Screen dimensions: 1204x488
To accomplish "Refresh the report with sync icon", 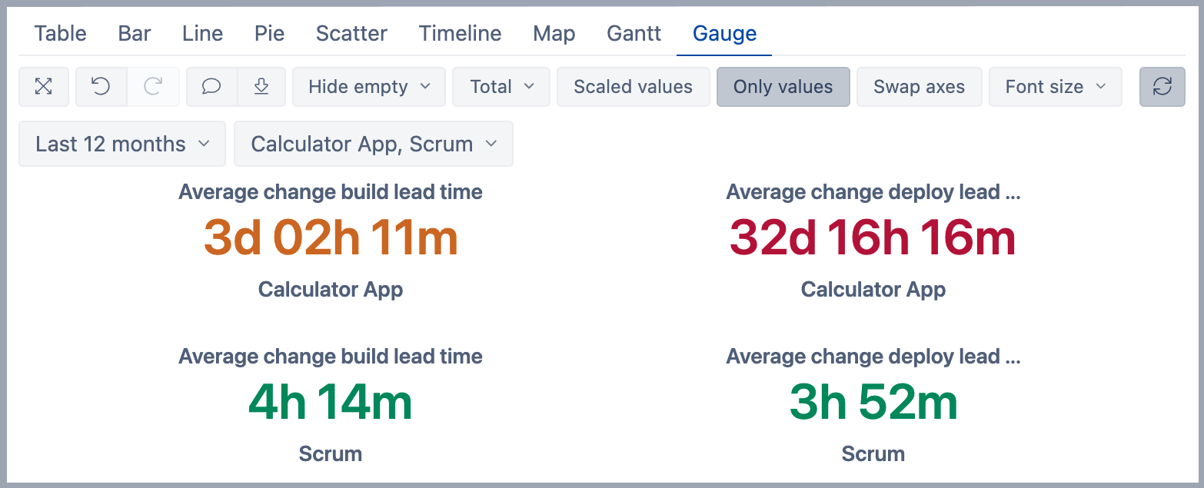I will click(1162, 87).
